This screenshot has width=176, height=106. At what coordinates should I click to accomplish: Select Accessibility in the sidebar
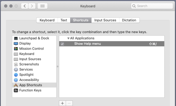coord(34,80)
